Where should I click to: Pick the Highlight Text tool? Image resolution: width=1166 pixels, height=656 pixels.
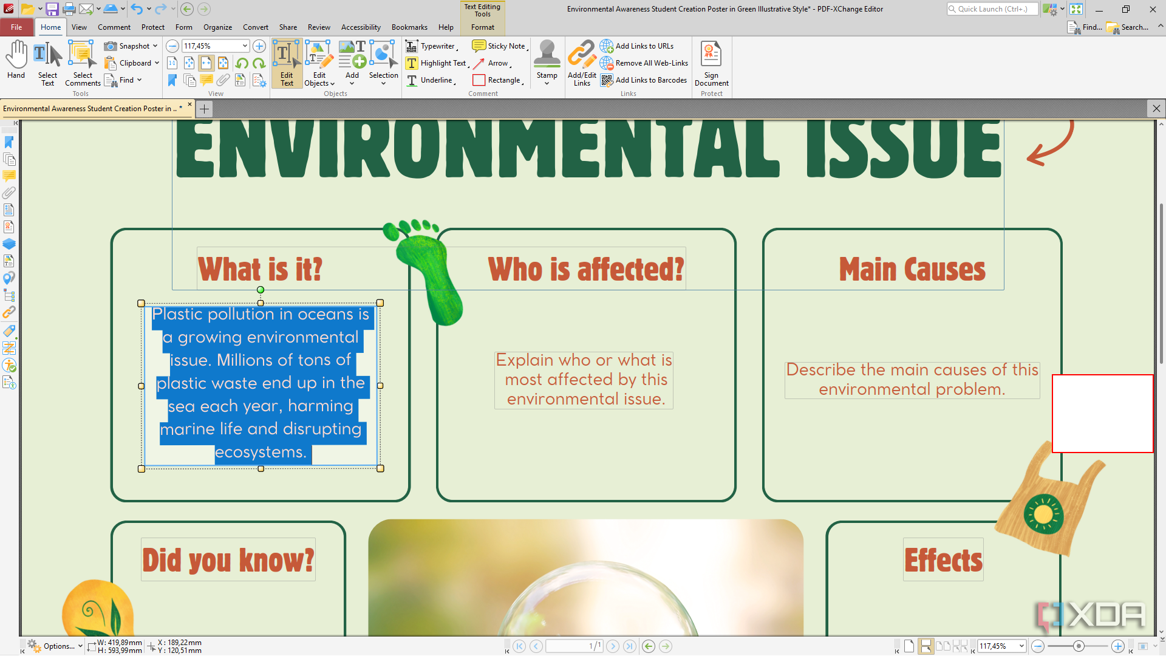(x=437, y=63)
